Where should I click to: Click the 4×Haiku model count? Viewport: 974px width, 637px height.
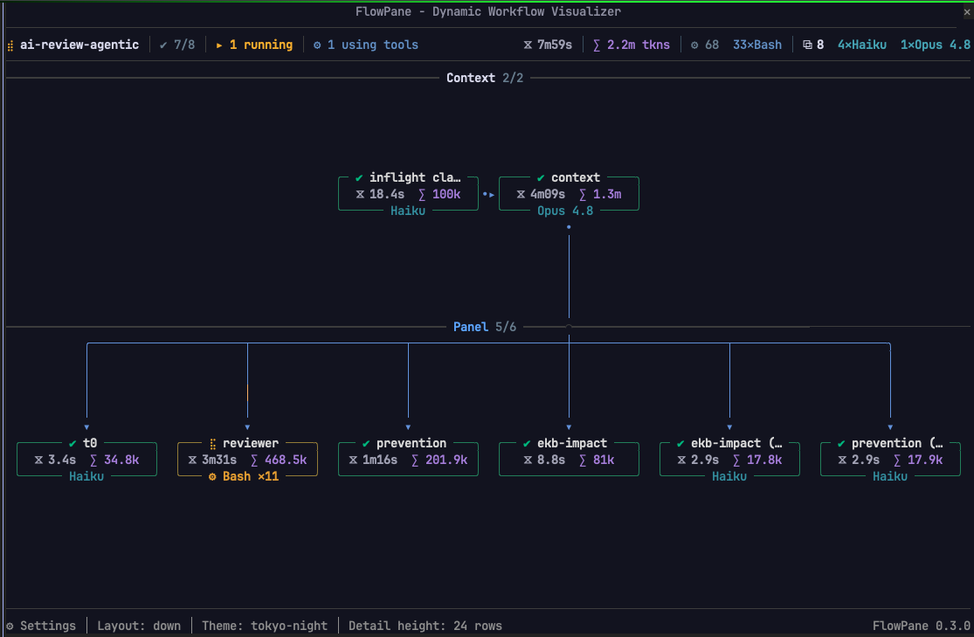pos(861,45)
